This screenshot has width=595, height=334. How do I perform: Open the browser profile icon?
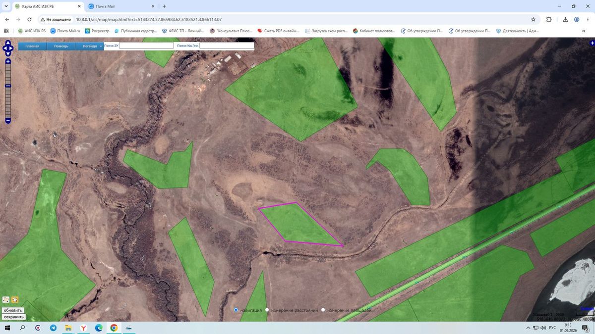pyautogui.click(x=577, y=19)
